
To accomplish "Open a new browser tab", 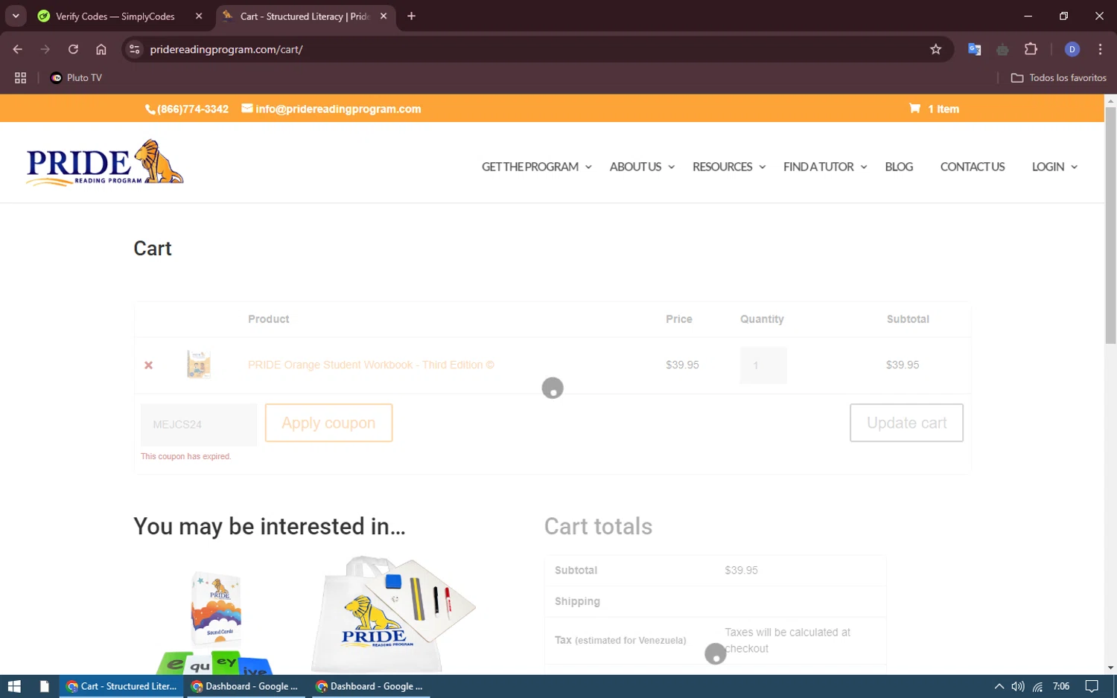I will coord(411,16).
